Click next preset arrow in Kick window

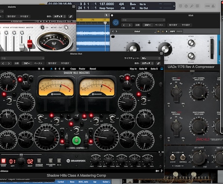129,25
